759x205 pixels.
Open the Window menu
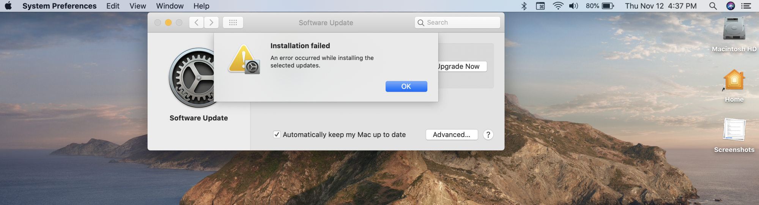(170, 6)
